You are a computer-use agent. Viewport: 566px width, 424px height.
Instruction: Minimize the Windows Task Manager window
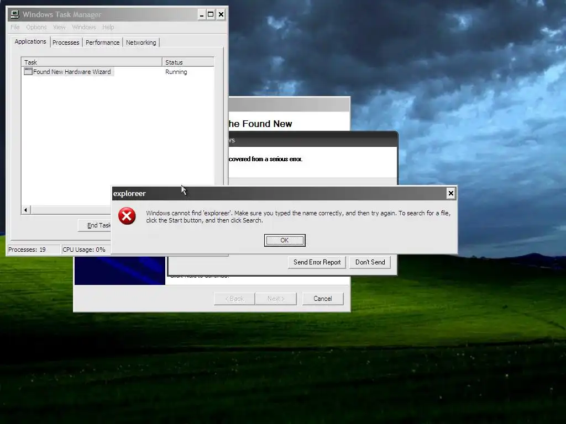[x=202, y=14]
